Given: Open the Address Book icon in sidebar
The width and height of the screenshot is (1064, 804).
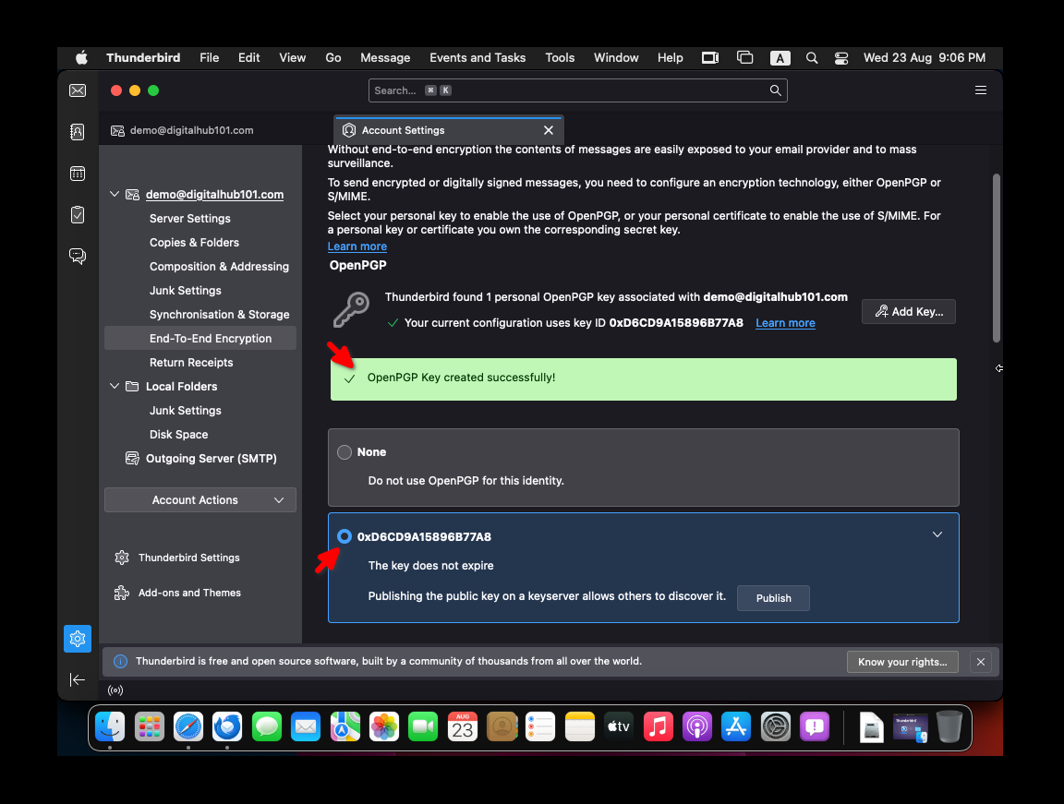Looking at the screenshot, I should click(x=78, y=131).
